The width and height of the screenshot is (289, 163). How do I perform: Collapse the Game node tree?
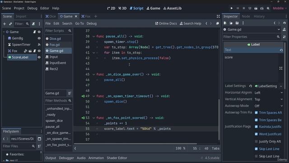4,32
